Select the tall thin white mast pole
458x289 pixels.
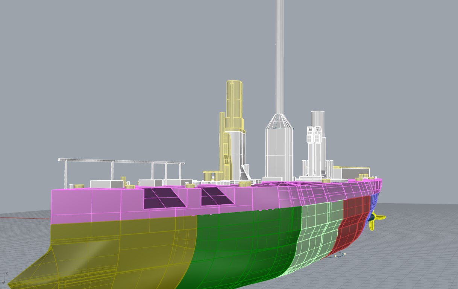[279, 56]
